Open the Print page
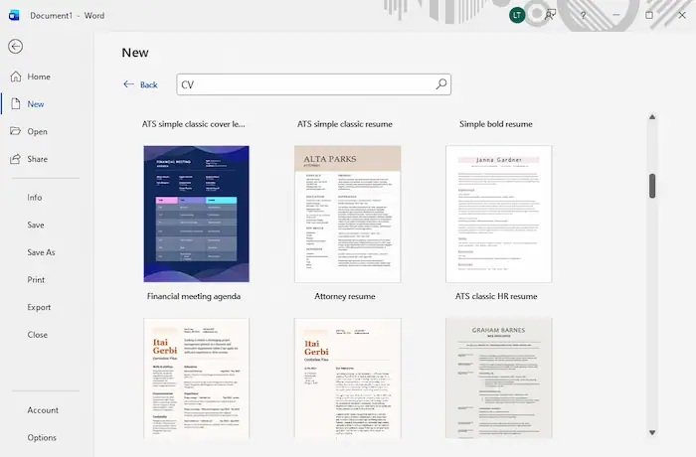The width and height of the screenshot is (696, 457). click(36, 279)
